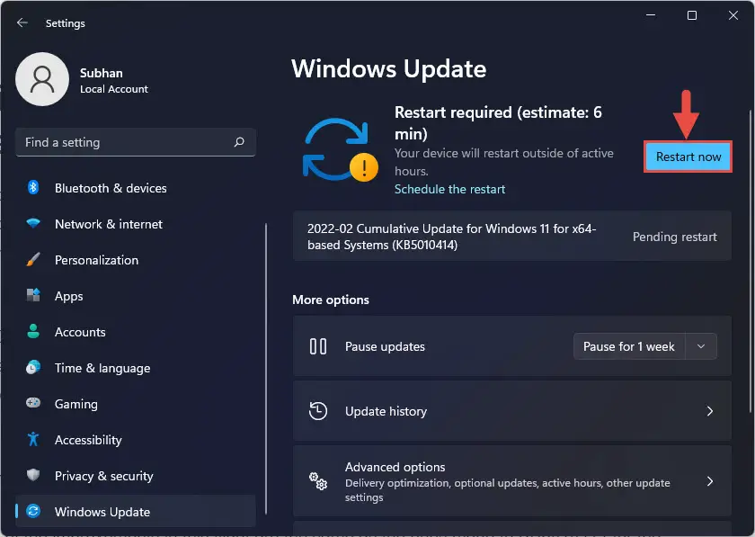The height and width of the screenshot is (537, 755).
Task: Click the Subhan user profile avatar
Action: [42, 79]
